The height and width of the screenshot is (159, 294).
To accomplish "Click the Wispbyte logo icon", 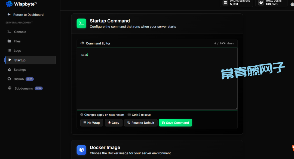I will click(9, 4).
